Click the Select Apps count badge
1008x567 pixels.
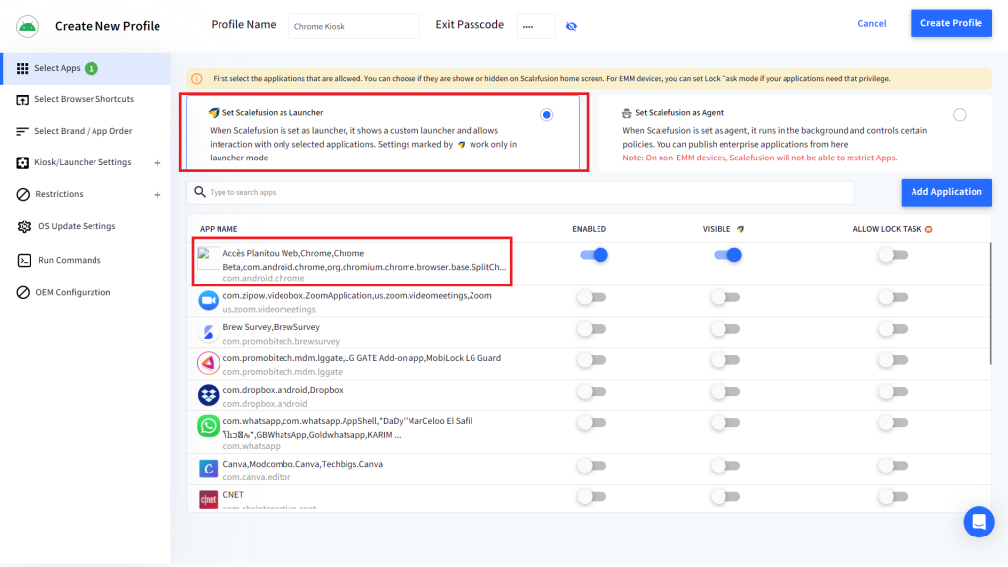[92, 68]
